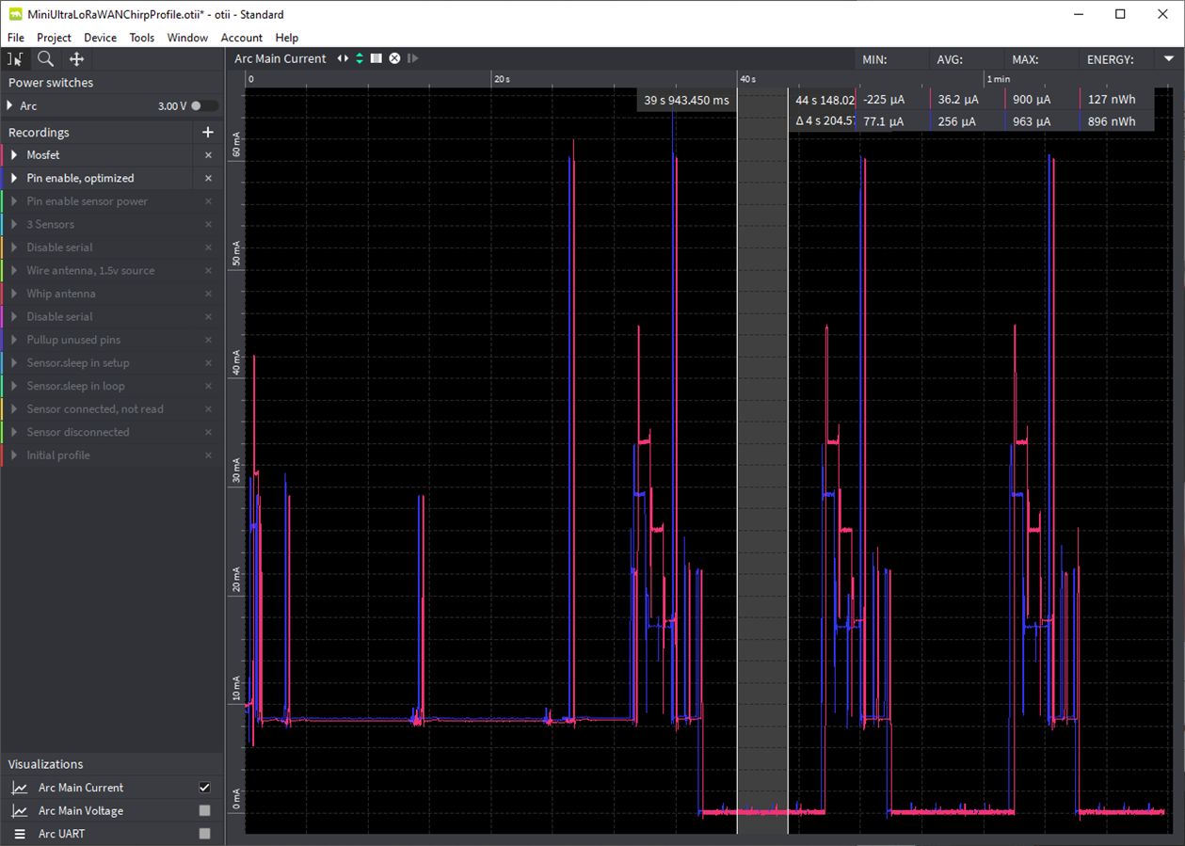Select the selection cursor tool

[15, 59]
